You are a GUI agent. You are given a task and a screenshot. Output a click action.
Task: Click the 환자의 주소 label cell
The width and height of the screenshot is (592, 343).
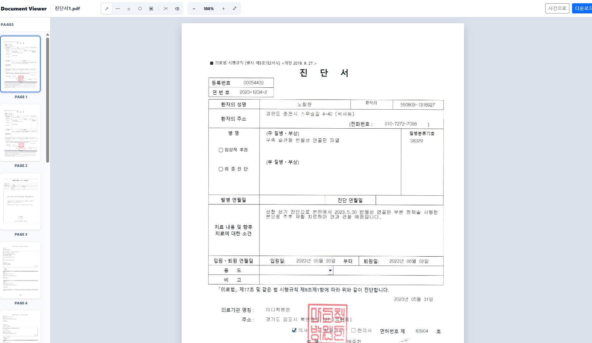[x=234, y=118]
